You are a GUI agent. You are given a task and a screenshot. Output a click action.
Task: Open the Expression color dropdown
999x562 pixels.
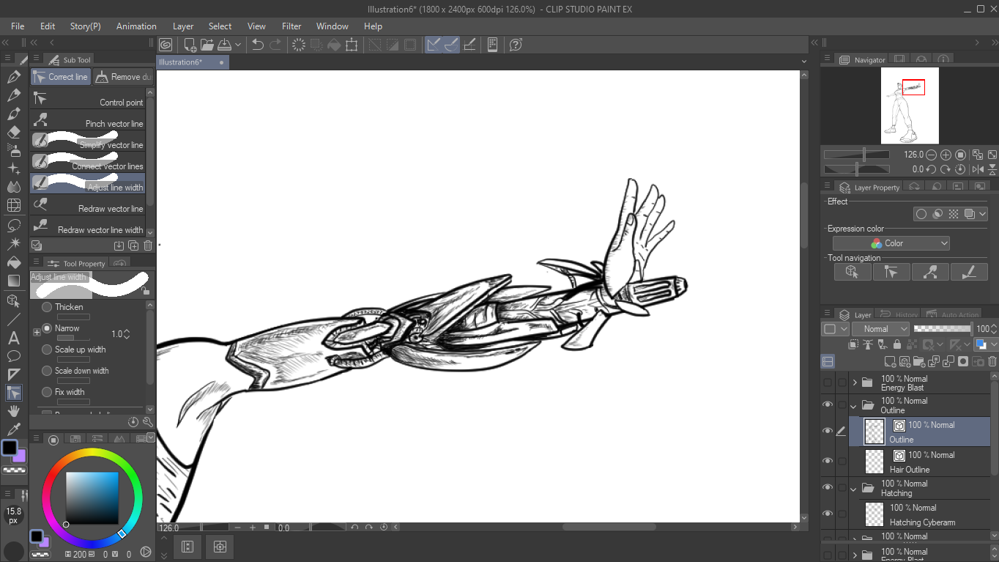(x=891, y=243)
